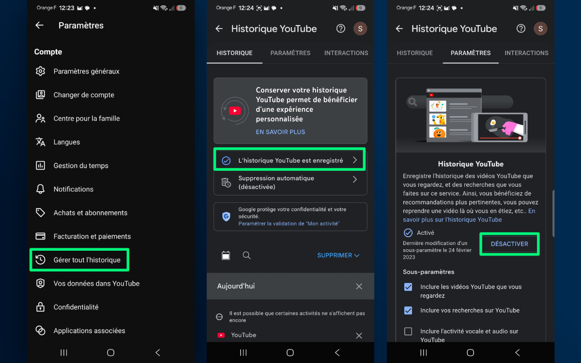This screenshot has width=581, height=363.
Task: Tap the YouTube logo beside YouTube entry
Action: tap(221, 335)
